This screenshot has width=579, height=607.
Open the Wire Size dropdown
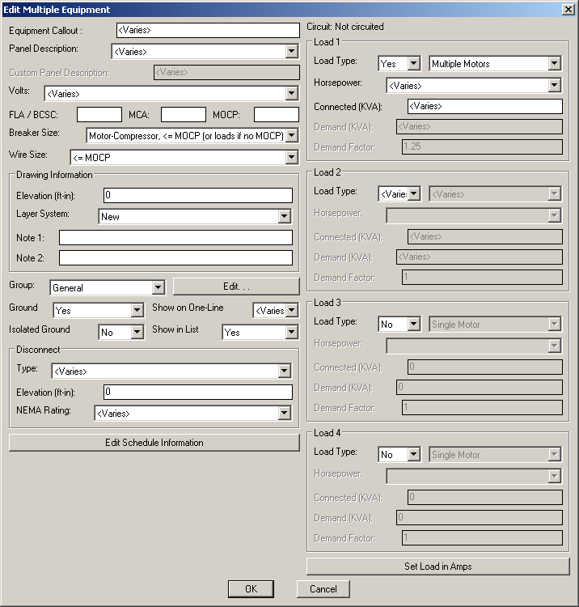click(184, 157)
